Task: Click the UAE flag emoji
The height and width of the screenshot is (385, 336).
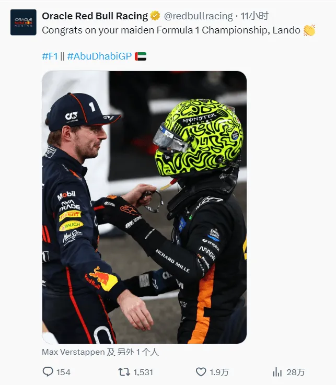Action: pos(141,56)
